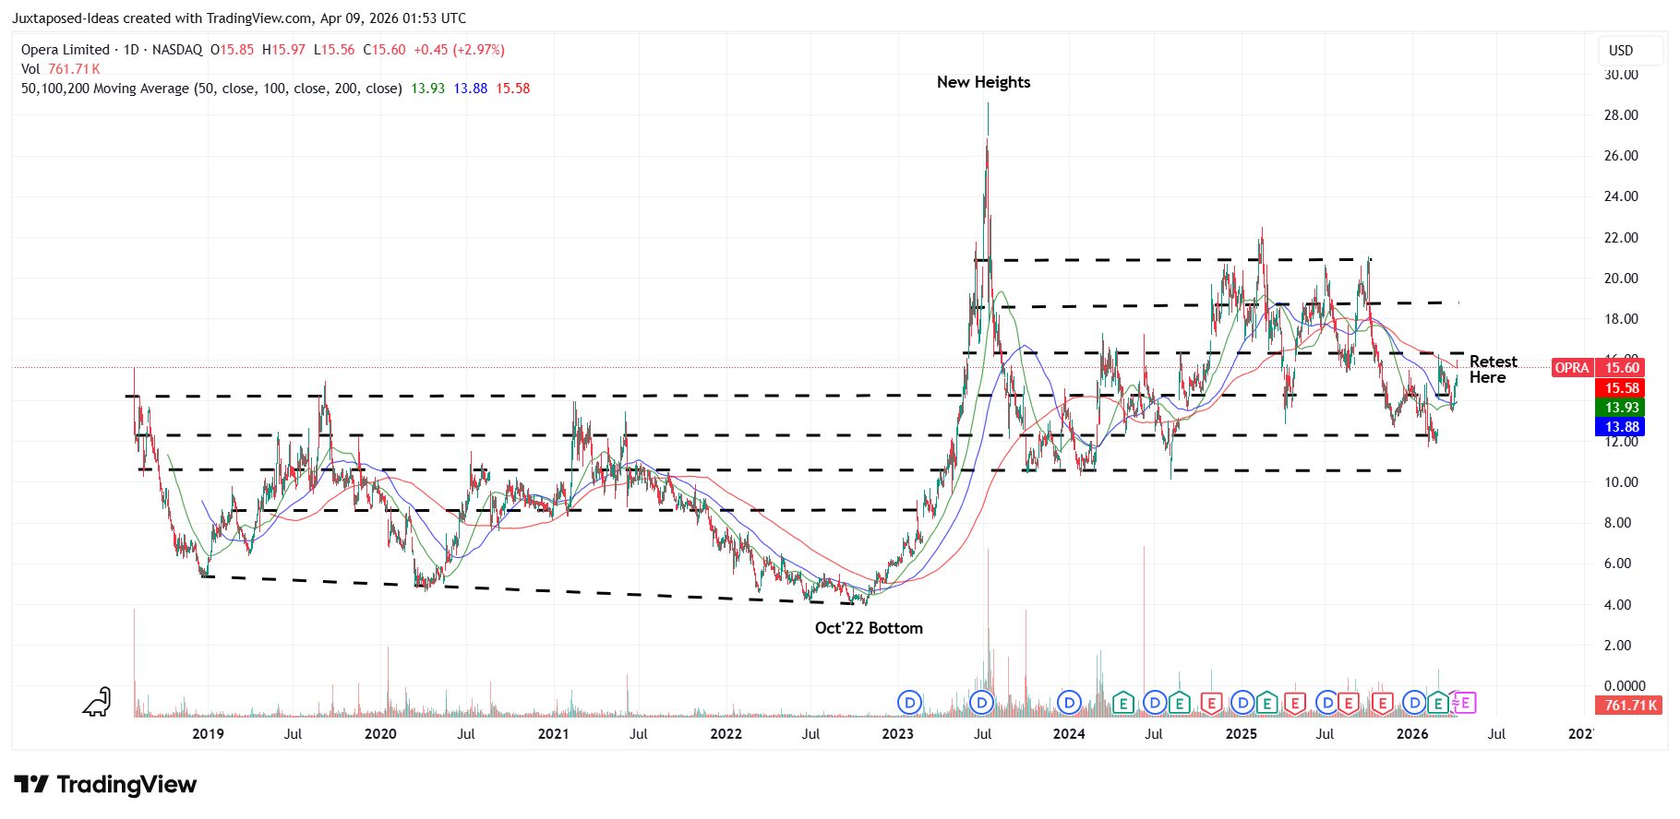Click the 2021 label on the time axis
1680x819 pixels.
(x=553, y=734)
